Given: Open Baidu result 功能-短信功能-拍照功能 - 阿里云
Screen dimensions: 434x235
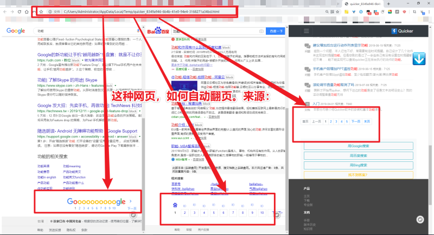Looking at the screenshot, I should [x=197, y=77].
